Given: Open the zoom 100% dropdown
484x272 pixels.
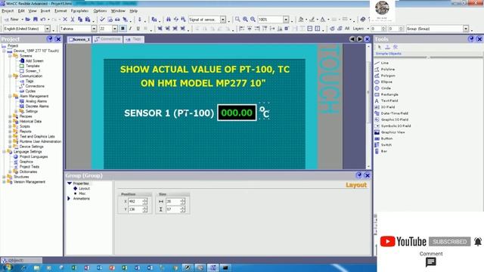Looking at the screenshot, I should click(x=286, y=20).
